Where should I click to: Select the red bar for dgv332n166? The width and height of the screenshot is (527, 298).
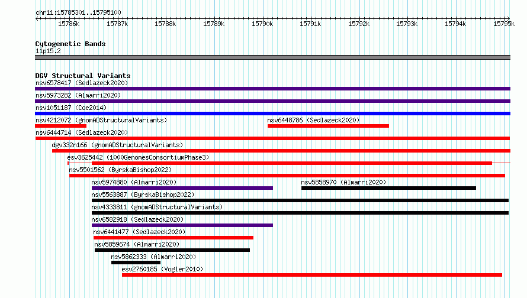coord(281,151)
